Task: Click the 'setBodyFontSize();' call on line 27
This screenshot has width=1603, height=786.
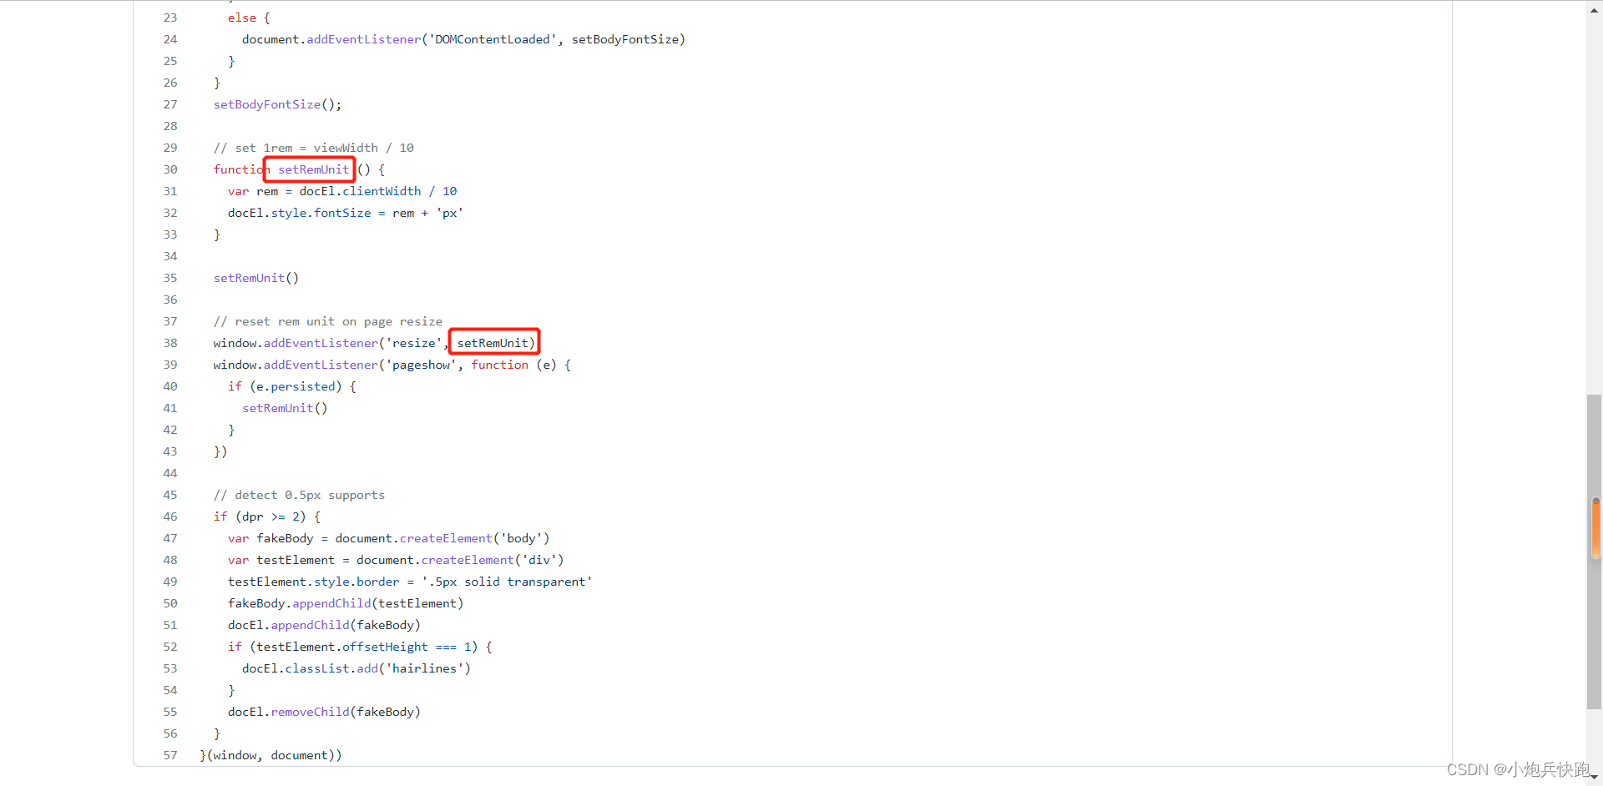Action: coord(277,104)
